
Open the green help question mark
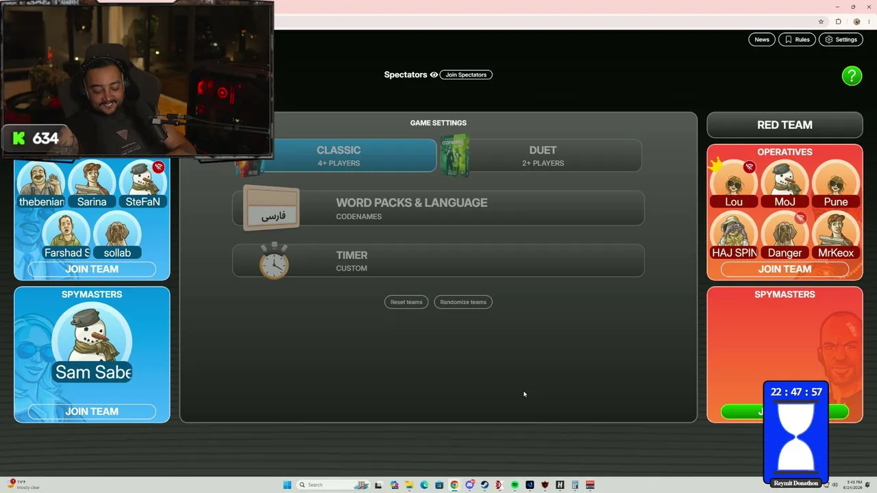[x=852, y=75]
